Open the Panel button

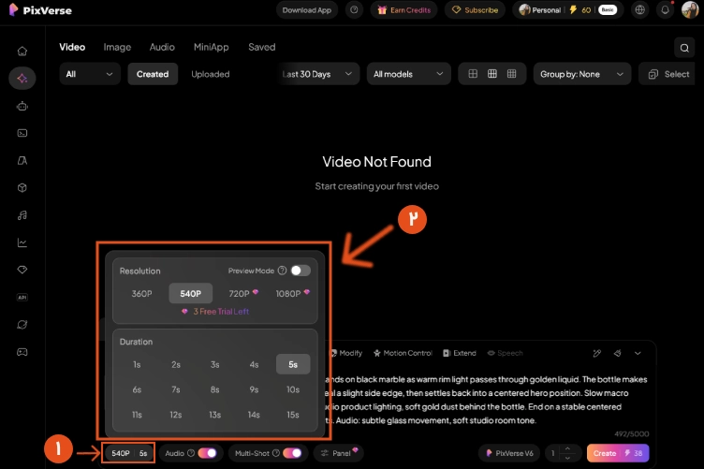point(339,453)
